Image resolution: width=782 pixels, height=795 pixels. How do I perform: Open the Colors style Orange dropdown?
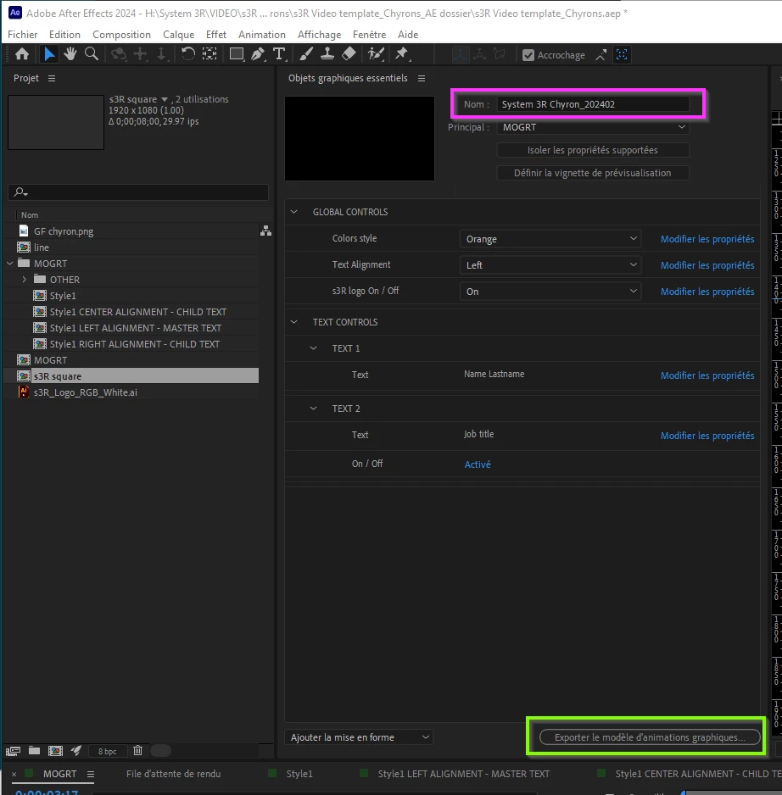550,239
